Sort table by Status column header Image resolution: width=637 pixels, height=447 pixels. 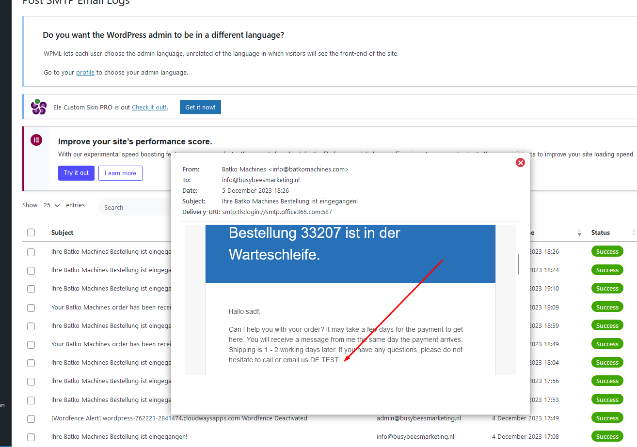601,232
